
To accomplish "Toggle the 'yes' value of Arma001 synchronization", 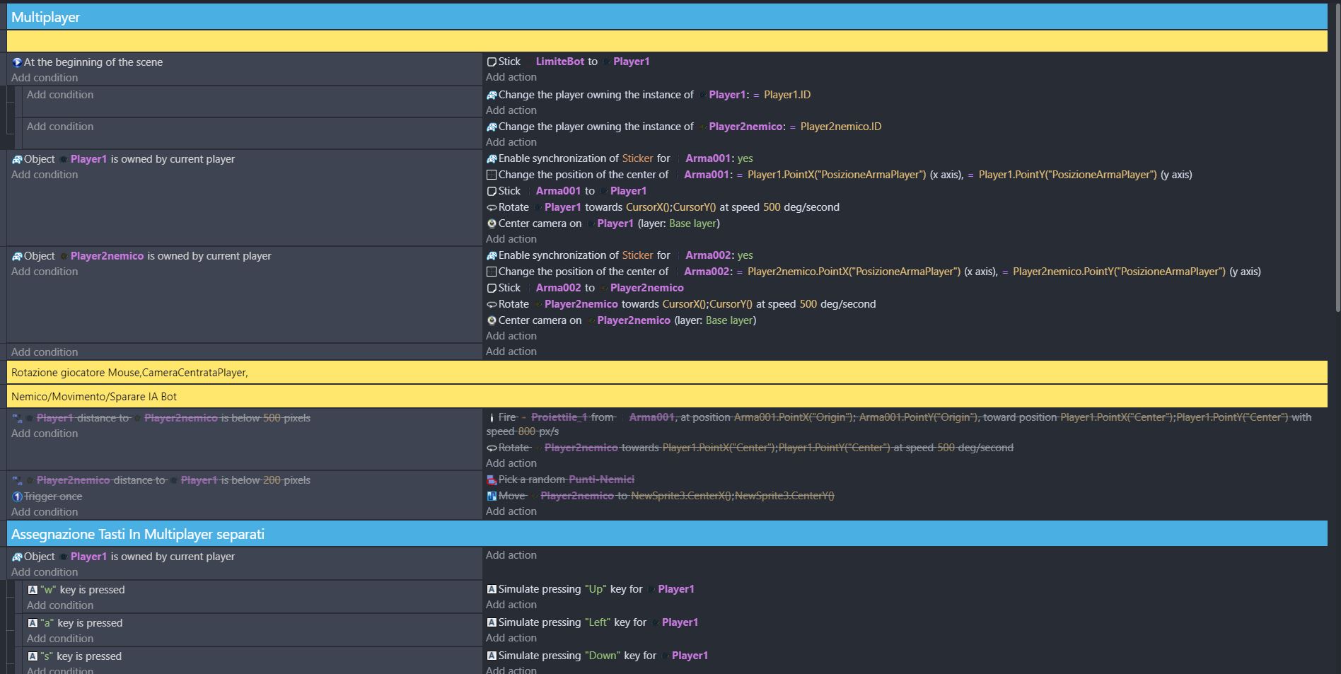I will [x=745, y=158].
